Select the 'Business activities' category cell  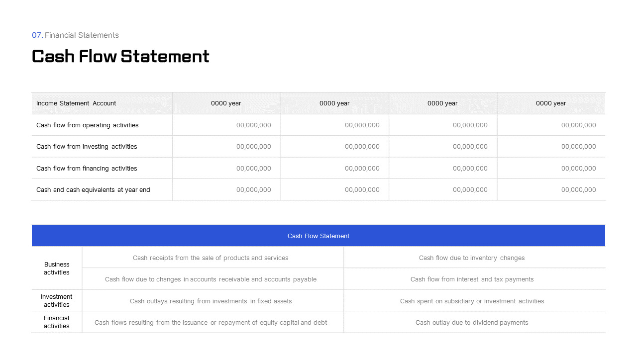click(x=57, y=268)
